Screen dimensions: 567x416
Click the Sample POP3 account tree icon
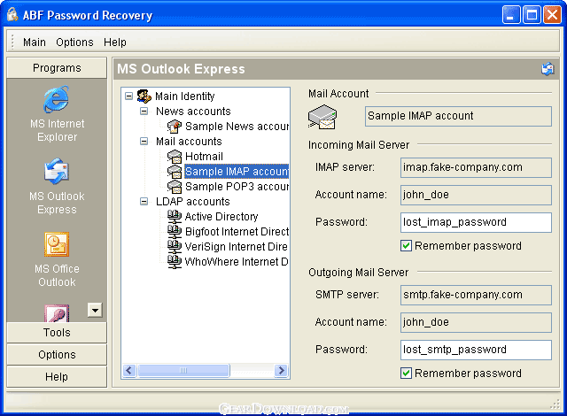[175, 187]
